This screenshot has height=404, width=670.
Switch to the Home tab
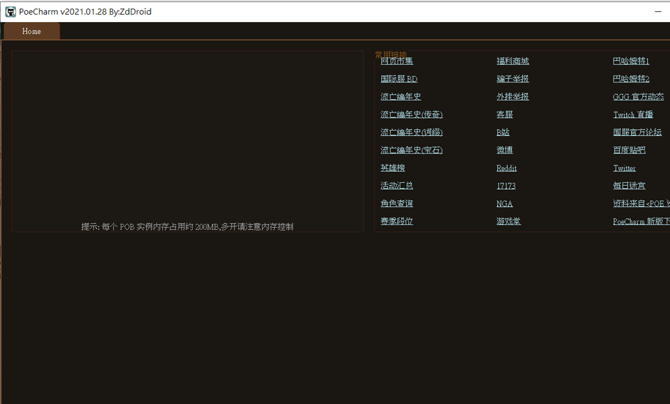[31, 31]
